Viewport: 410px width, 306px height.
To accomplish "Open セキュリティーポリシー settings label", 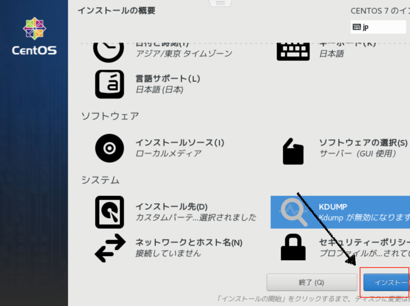I will pyautogui.click(x=365, y=242).
